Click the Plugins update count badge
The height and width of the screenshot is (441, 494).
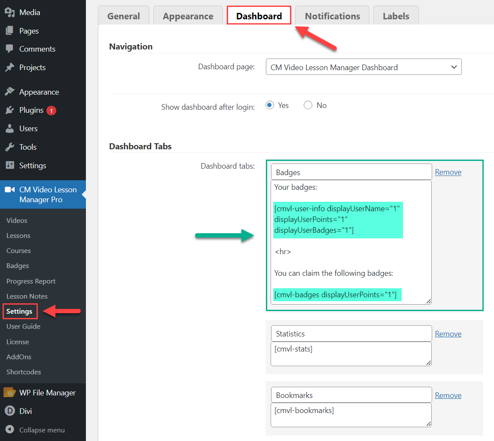[52, 111]
